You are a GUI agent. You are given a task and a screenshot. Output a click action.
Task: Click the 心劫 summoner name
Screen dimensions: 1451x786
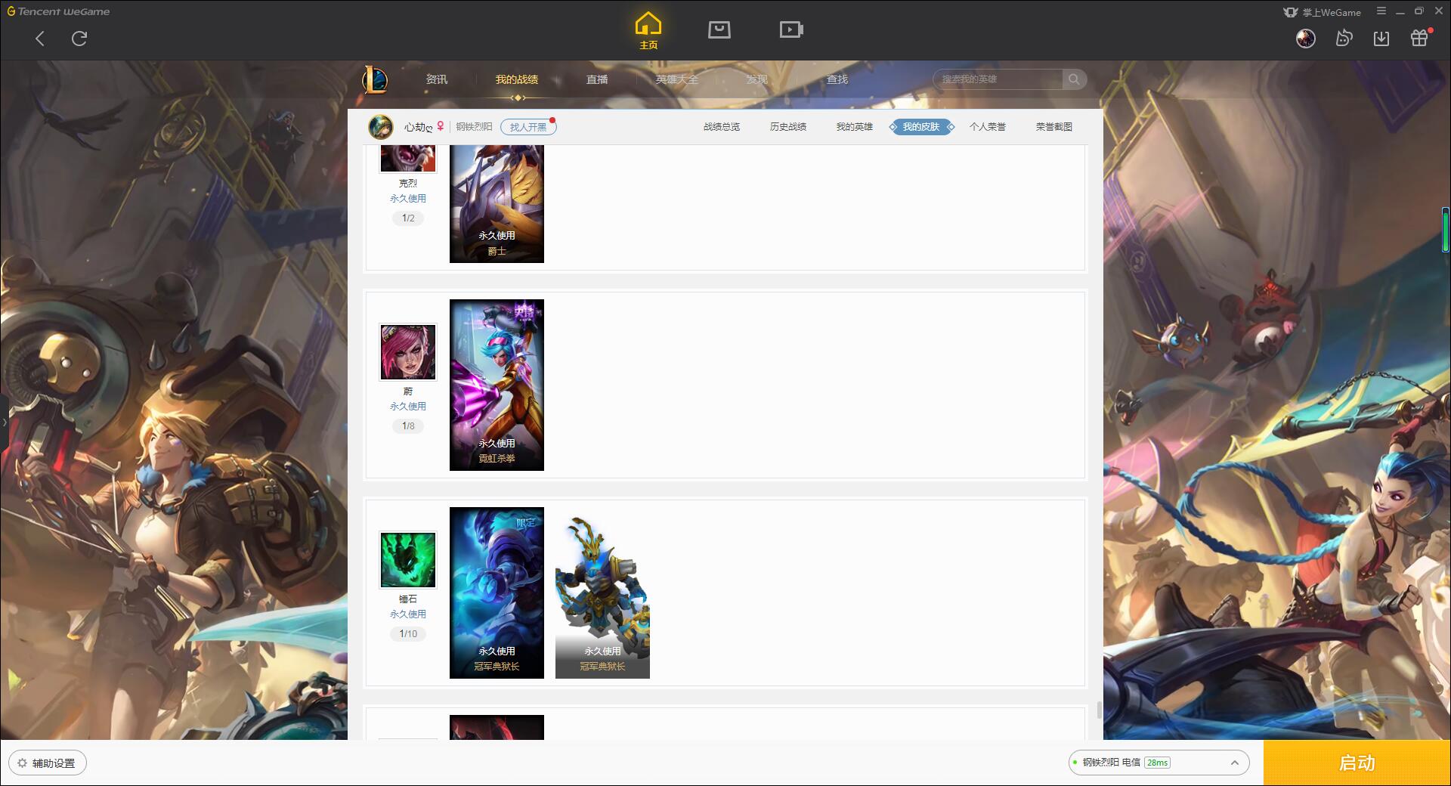click(418, 127)
